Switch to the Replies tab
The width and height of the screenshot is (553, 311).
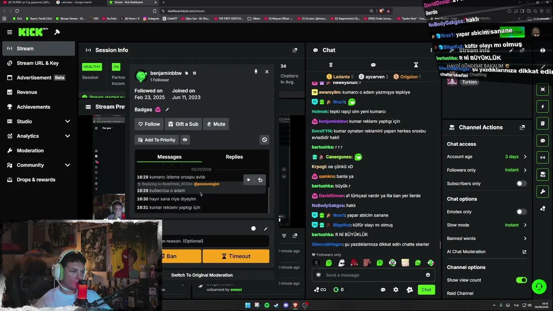coord(234,157)
